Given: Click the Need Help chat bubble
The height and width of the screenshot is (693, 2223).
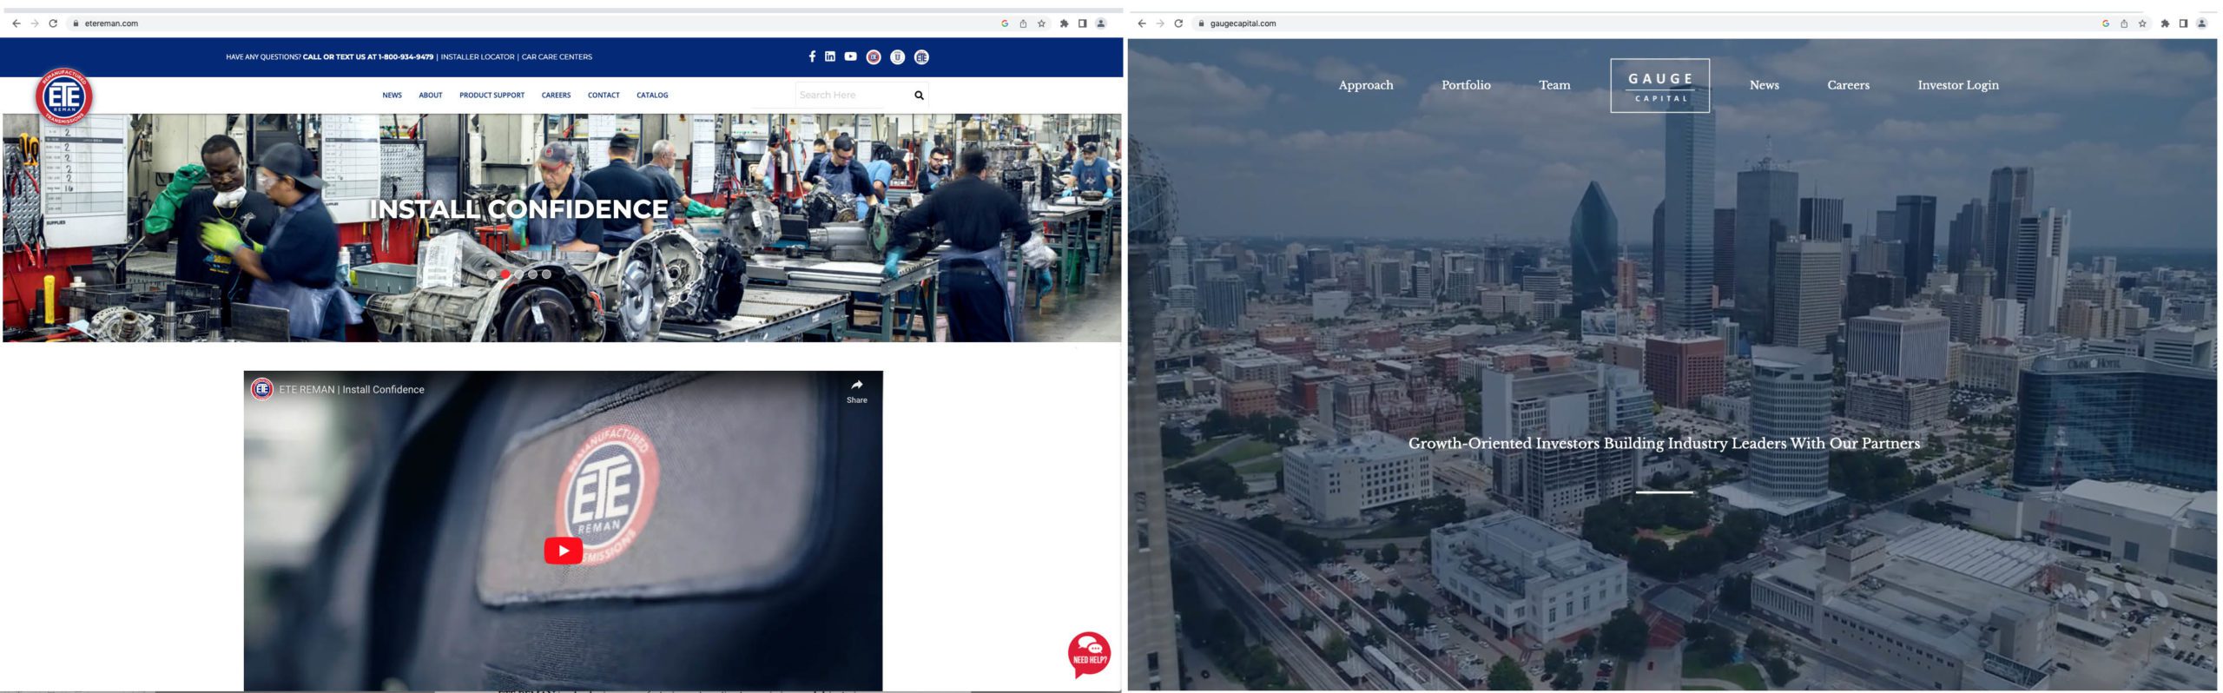Looking at the screenshot, I should [x=1089, y=654].
